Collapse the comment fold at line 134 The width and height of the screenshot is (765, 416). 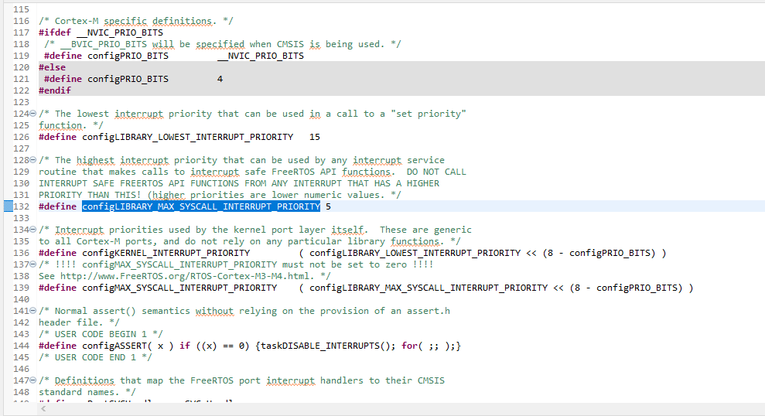[32, 230]
